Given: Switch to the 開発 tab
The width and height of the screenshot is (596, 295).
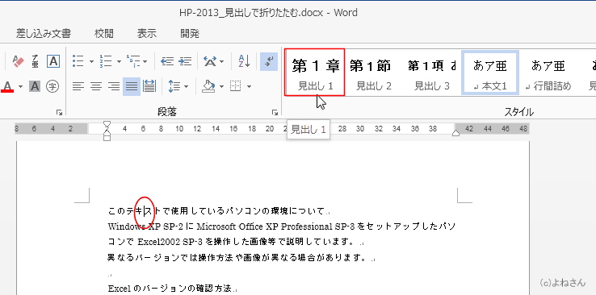Looking at the screenshot, I should click(190, 34).
